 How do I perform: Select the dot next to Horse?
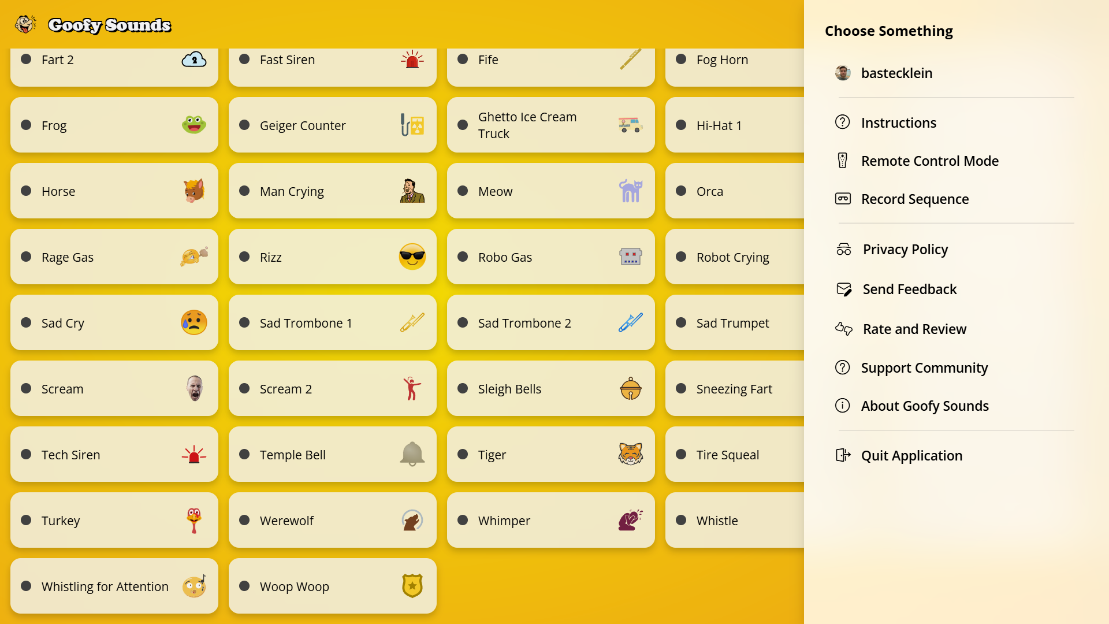pyautogui.click(x=26, y=191)
